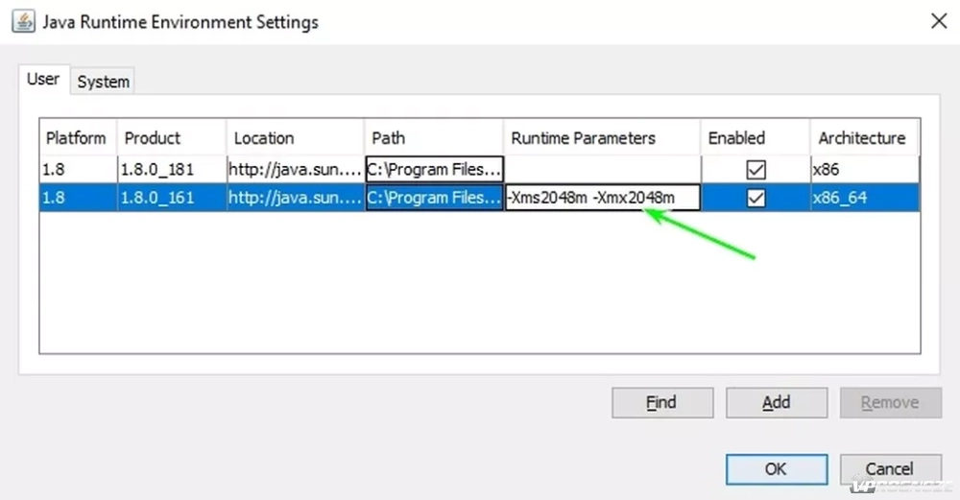Click the Runtime Parameters field containing -Xms2048m
Screen dimensions: 960x500
click(x=602, y=198)
